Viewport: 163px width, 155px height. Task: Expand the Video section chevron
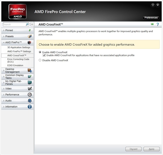[4, 88]
